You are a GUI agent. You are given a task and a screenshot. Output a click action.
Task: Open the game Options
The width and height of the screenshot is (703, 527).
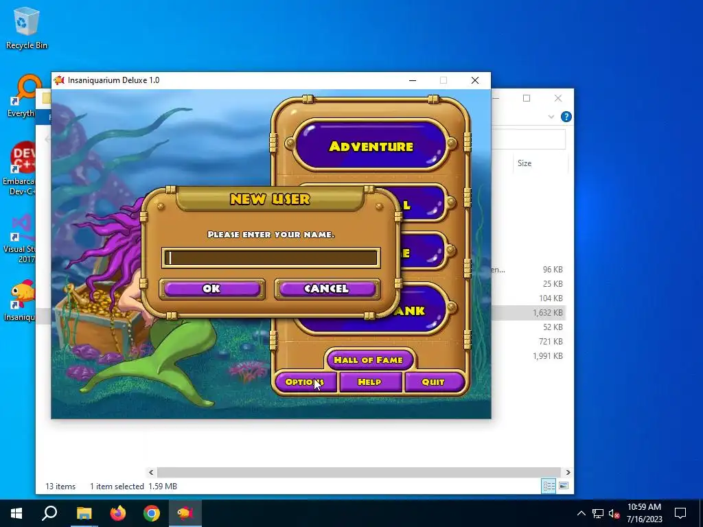(305, 382)
